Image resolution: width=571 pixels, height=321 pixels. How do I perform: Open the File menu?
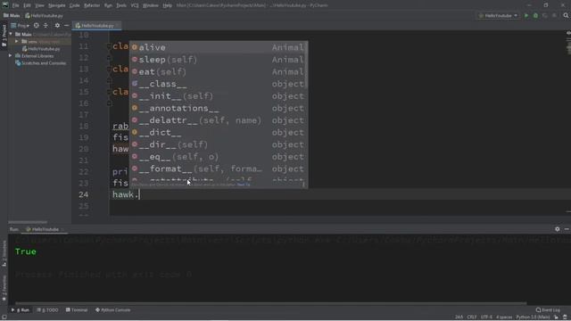coord(16,5)
